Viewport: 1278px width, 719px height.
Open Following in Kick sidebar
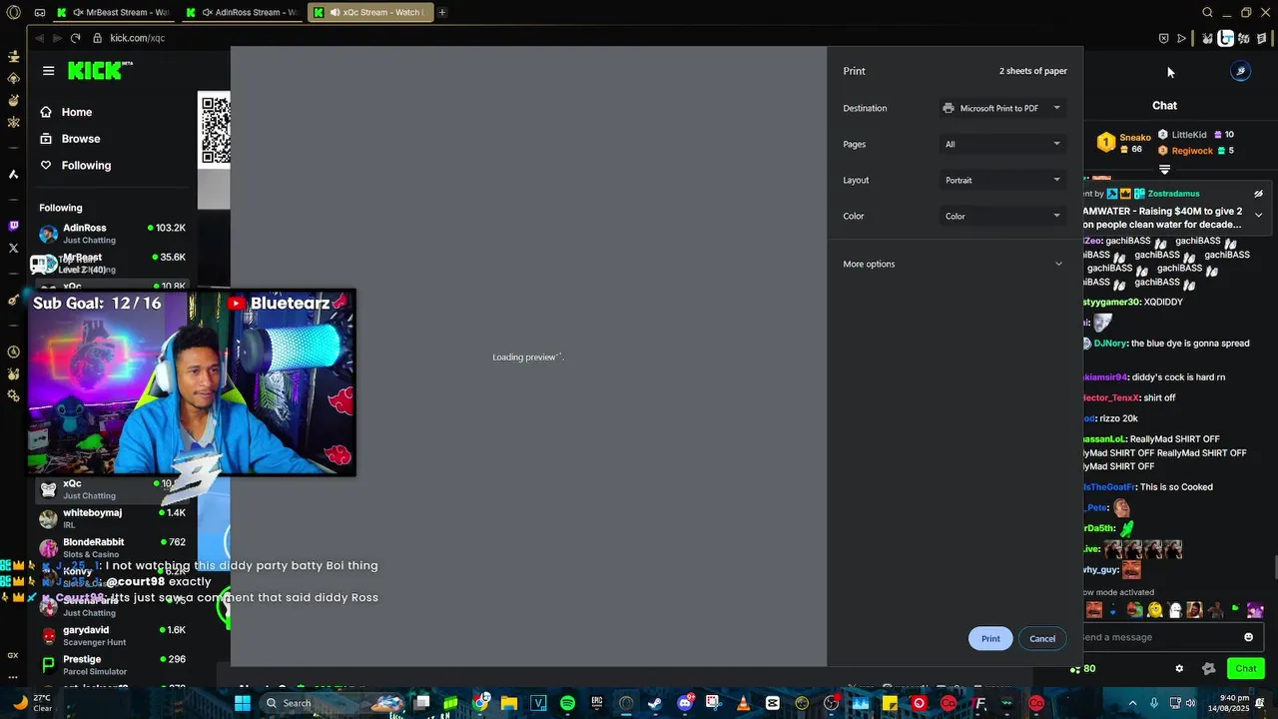tap(86, 166)
